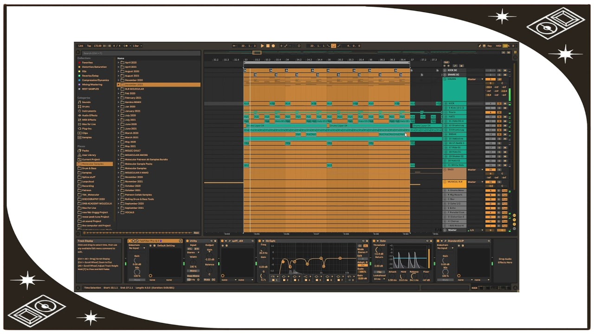Image resolution: width=594 pixels, height=334 pixels.
Task: Select the Rolling Drum & Bass Tools folder
Action: [139, 199]
